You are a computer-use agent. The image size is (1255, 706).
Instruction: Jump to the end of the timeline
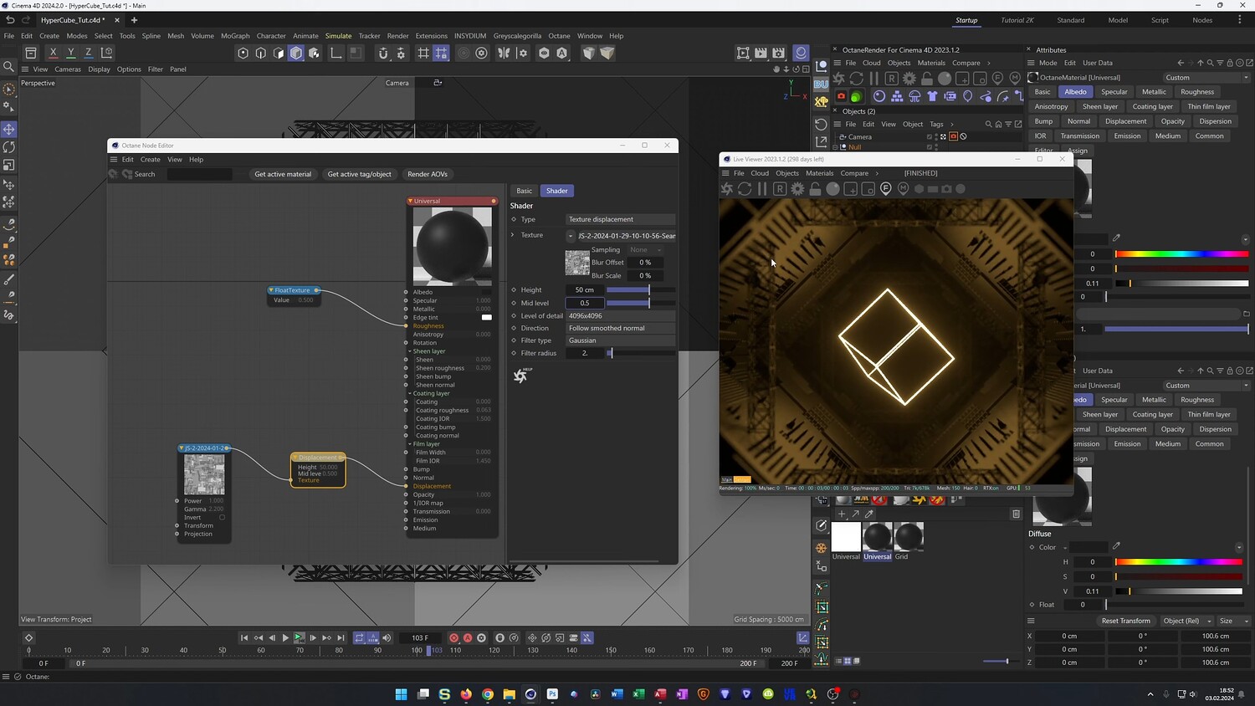coord(341,638)
